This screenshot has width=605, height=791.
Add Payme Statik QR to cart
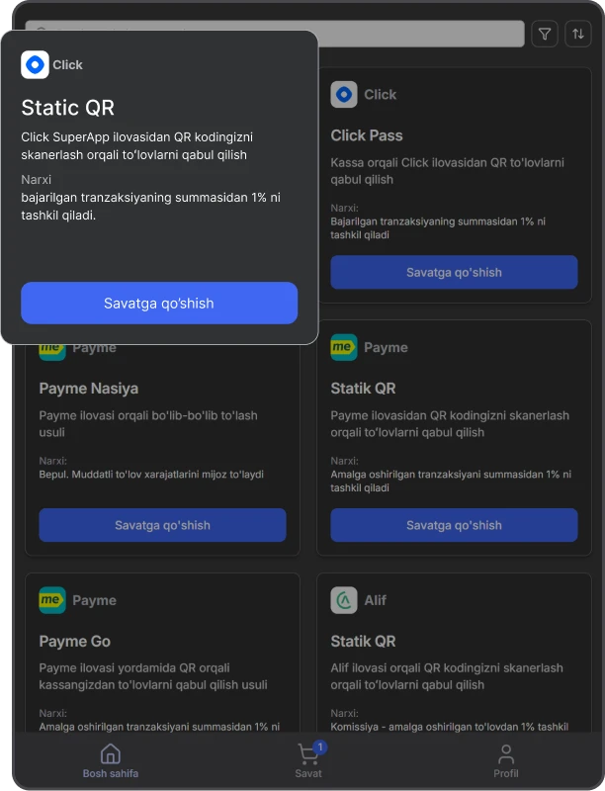coord(454,525)
